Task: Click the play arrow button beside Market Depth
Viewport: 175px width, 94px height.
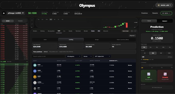Action: (x=132, y=31)
